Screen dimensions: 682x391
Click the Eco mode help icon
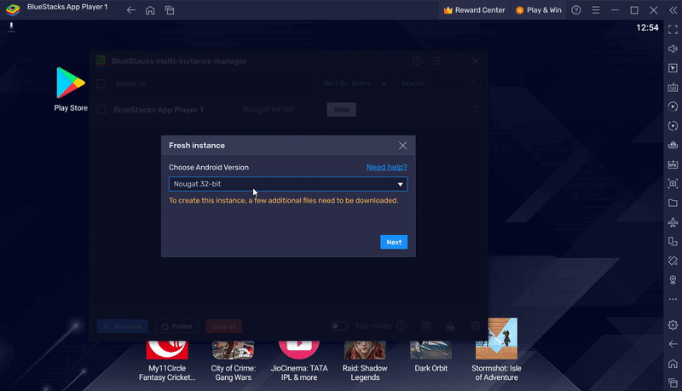pos(402,325)
